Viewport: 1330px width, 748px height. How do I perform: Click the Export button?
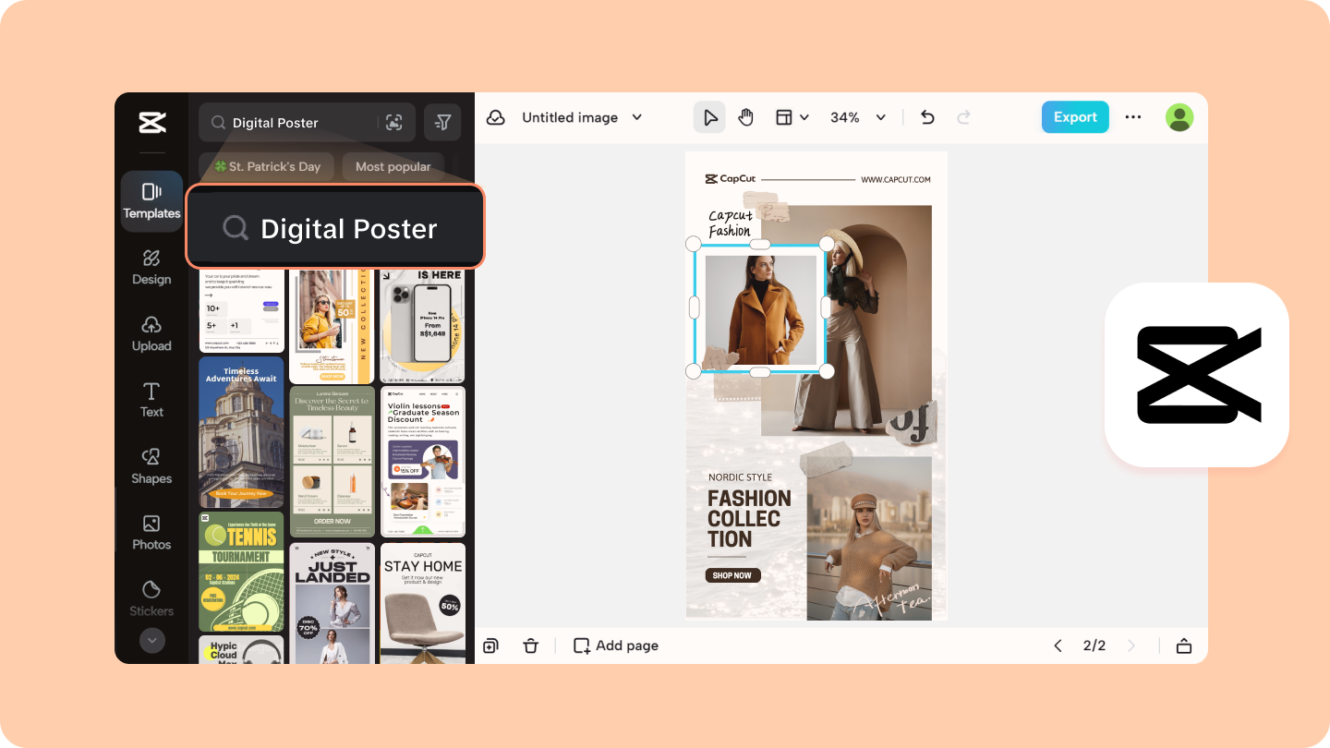[1075, 117]
